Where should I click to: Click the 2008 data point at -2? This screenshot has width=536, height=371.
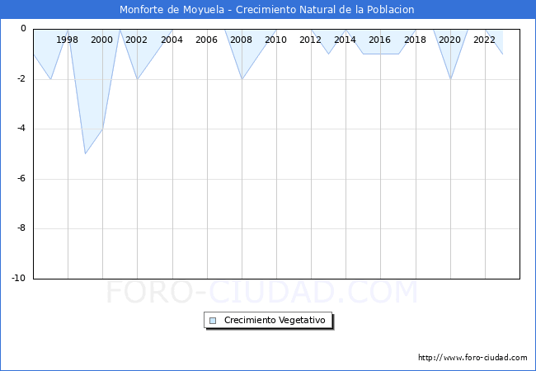[x=242, y=79]
